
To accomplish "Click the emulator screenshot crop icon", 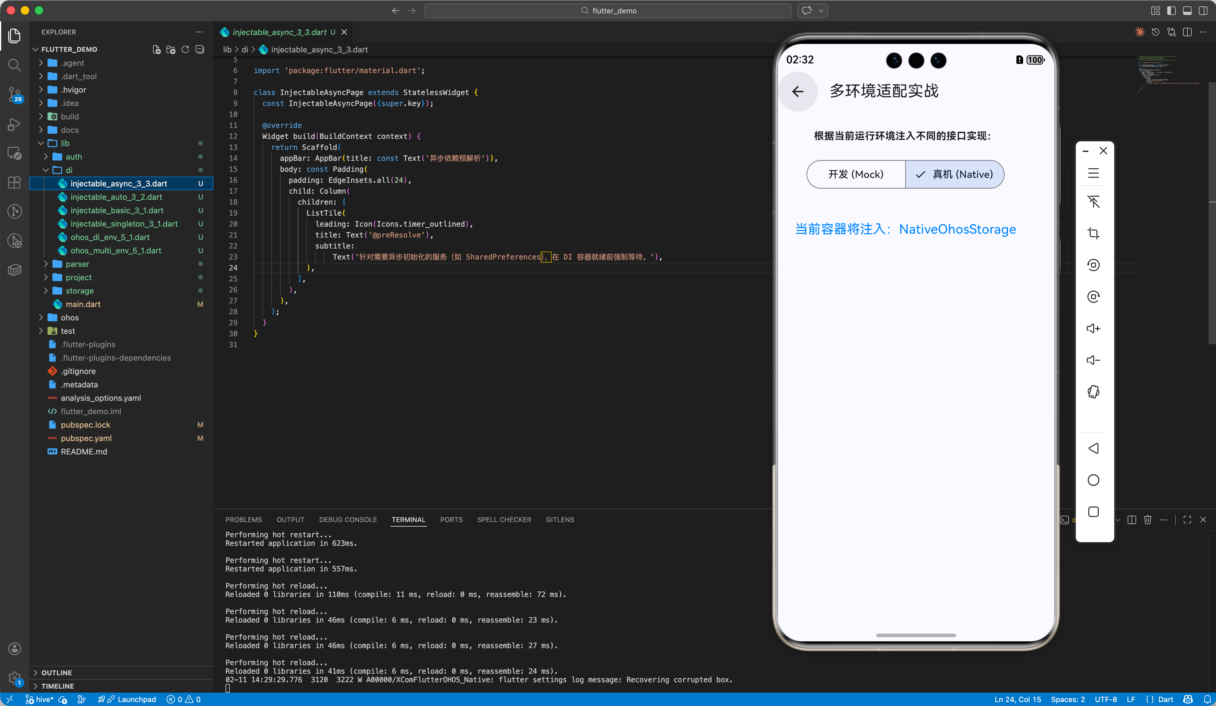I will click(1093, 233).
